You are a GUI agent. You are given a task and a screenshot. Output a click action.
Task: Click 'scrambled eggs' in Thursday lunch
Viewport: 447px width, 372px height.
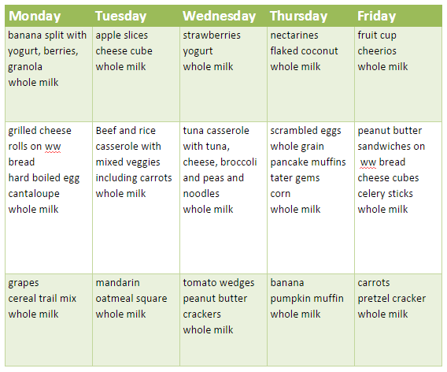[305, 131]
